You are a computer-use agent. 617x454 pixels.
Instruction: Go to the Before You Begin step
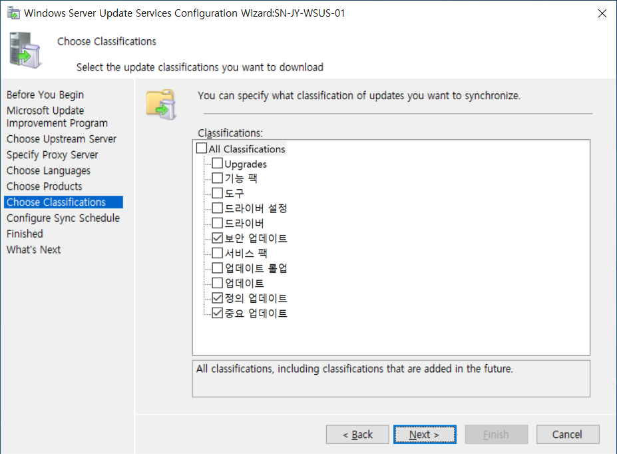pyautogui.click(x=45, y=95)
